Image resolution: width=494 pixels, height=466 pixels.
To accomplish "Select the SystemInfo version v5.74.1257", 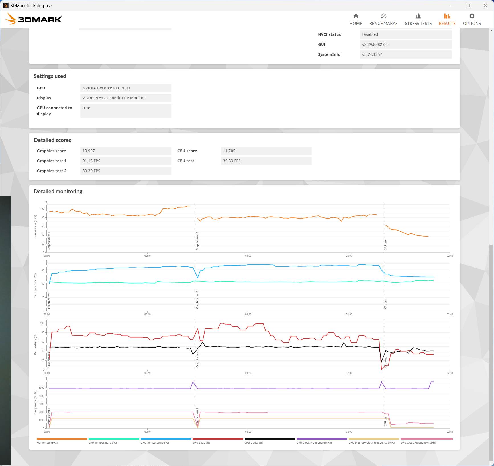I will pos(406,54).
